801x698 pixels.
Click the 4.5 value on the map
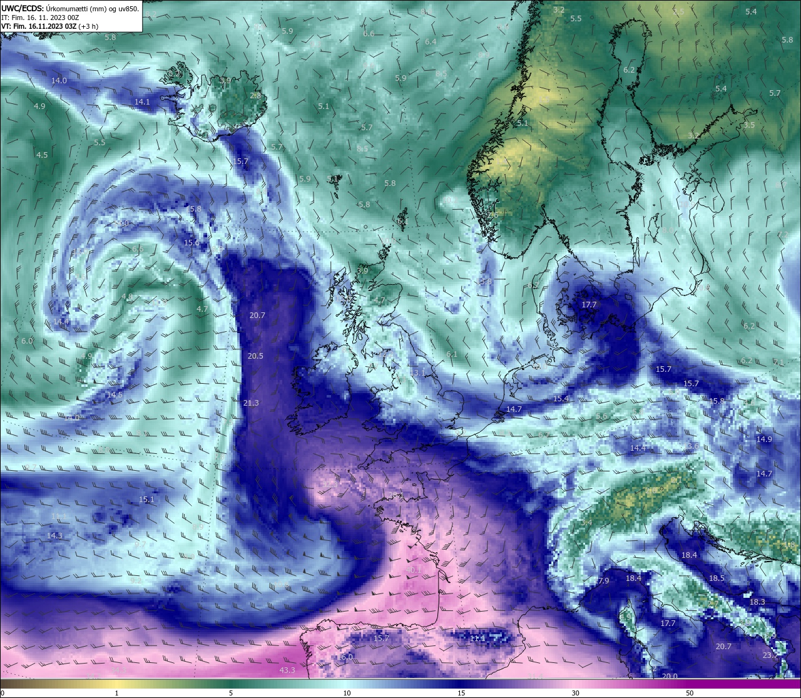tap(42, 155)
